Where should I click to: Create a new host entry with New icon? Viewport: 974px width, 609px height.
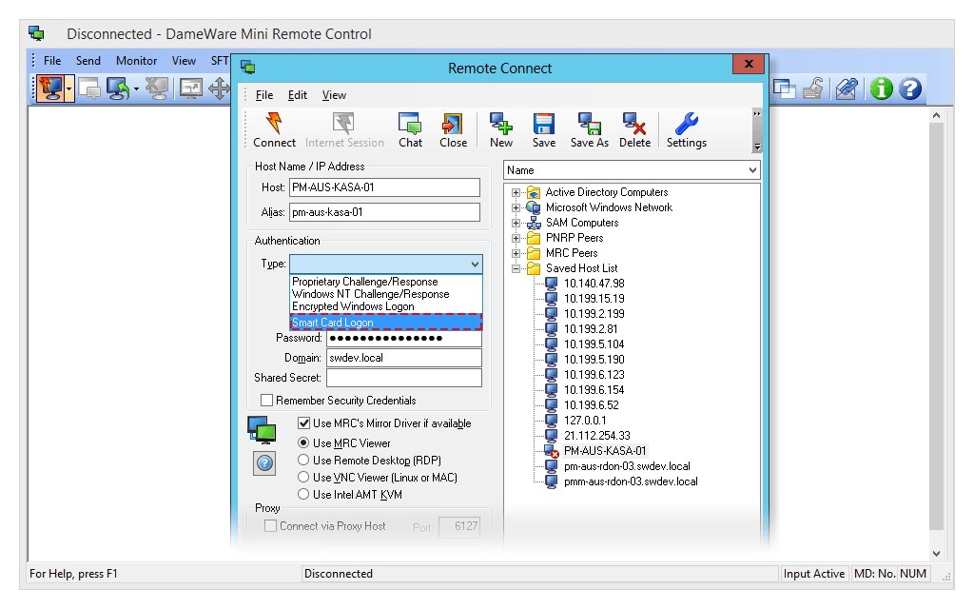tap(500, 123)
